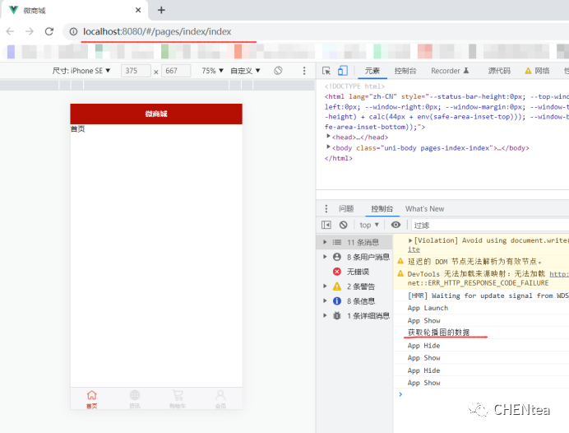Open the What's New drawer tab
This screenshot has width=569, height=433.
point(424,209)
